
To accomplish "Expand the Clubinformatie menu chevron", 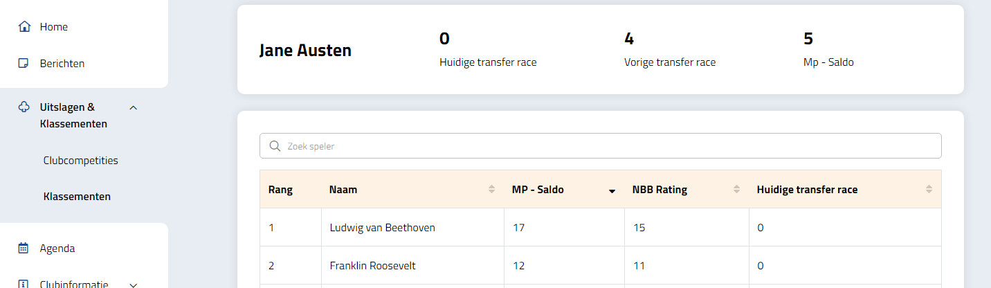I will pos(134,284).
